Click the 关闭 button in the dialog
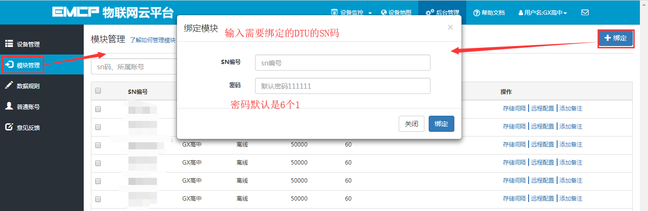The height and width of the screenshot is (211, 648). (412, 124)
